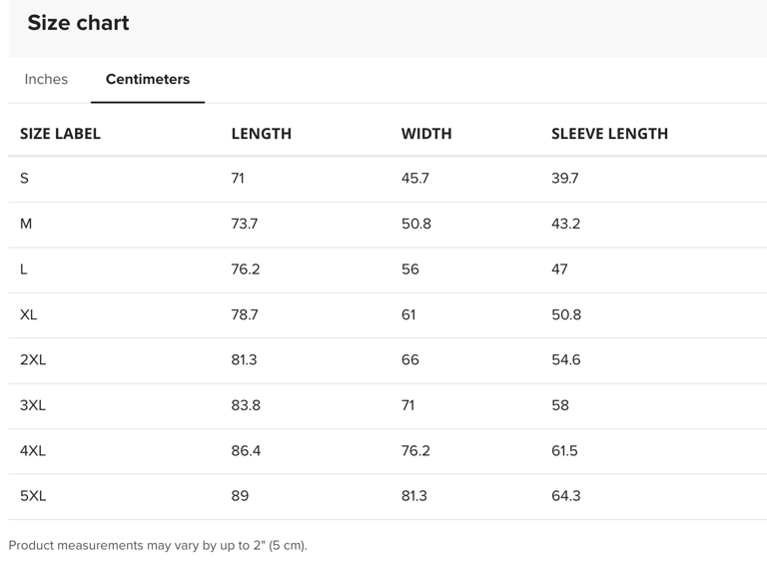Select the M size row label
This screenshot has height=568, width=767.
pos(26,224)
